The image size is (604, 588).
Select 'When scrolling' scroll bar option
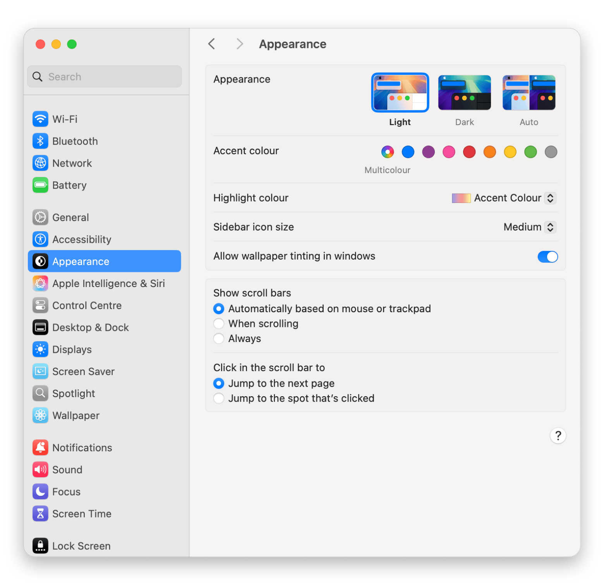click(219, 324)
